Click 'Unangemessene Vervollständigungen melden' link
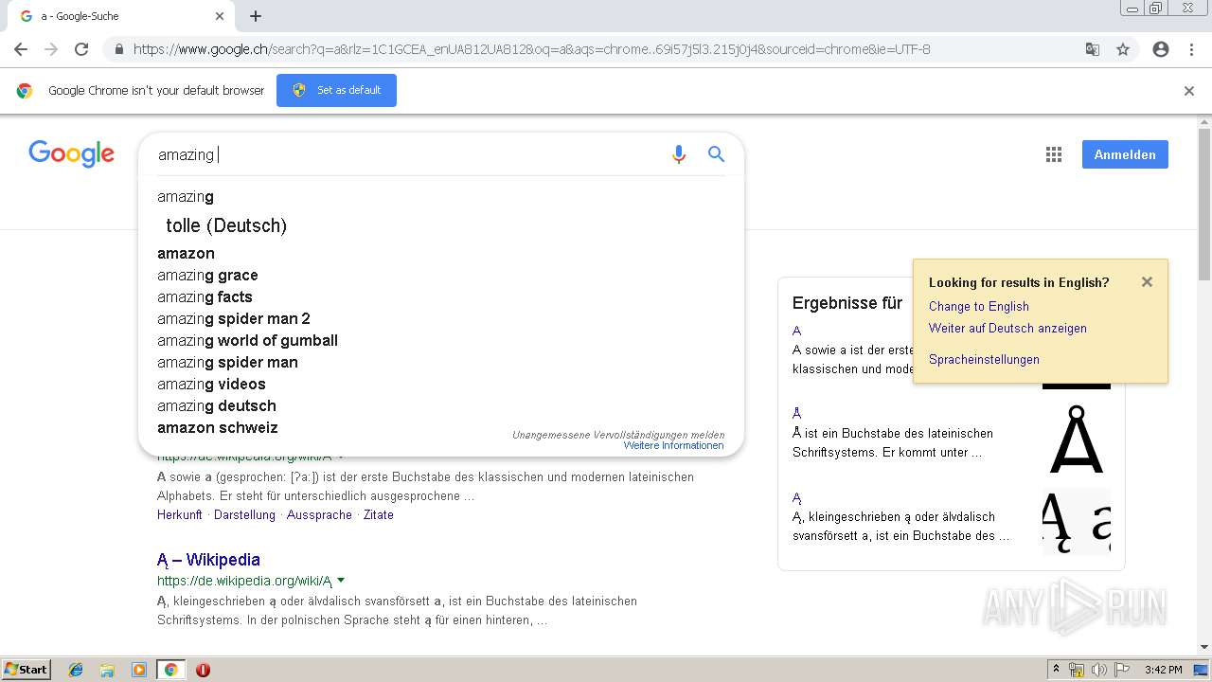The width and height of the screenshot is (1212, 682). click(618, 435)
